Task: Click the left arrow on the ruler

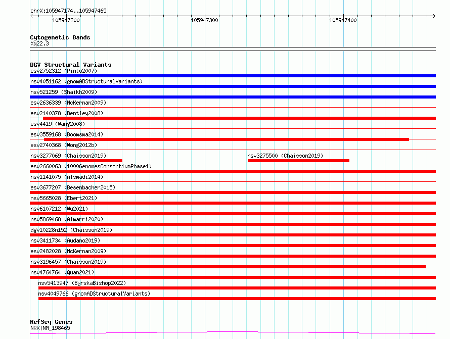Action: pos(31,16)
